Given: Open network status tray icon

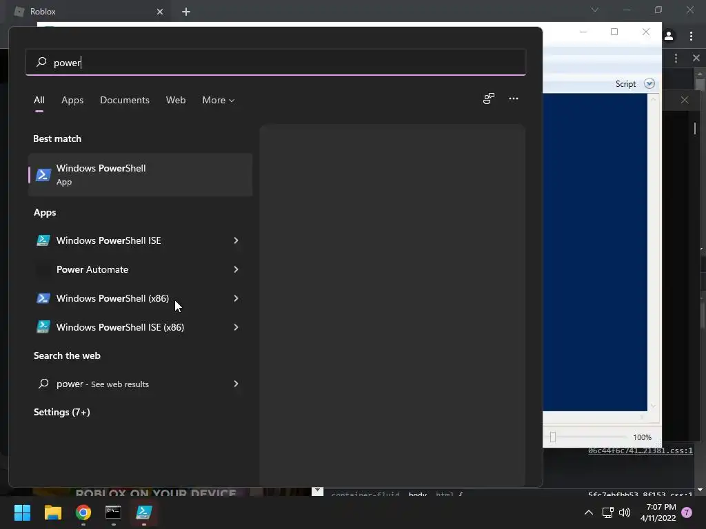Looking at the screenshot, I should click(608, 512).
